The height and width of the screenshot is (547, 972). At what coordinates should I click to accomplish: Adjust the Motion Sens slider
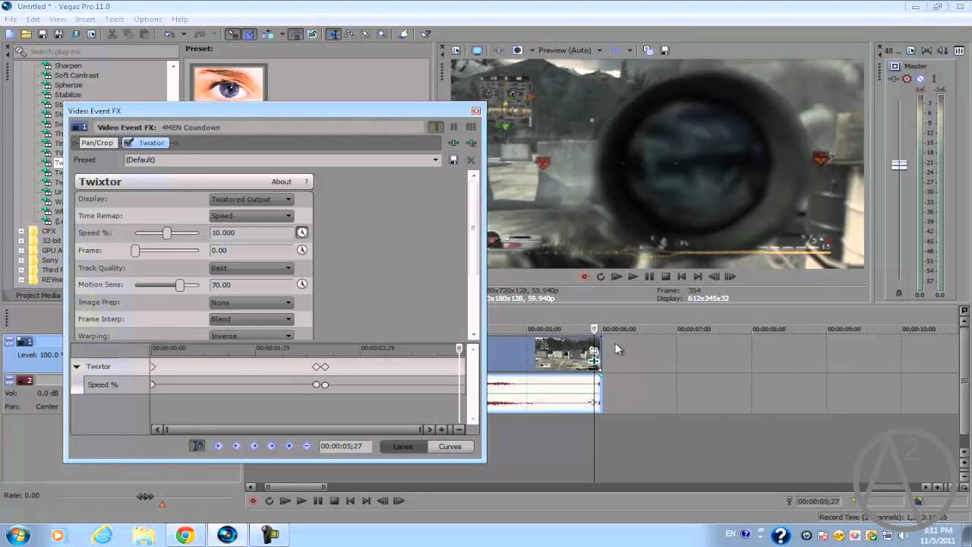pyautogui.click(x=179, y=284)
